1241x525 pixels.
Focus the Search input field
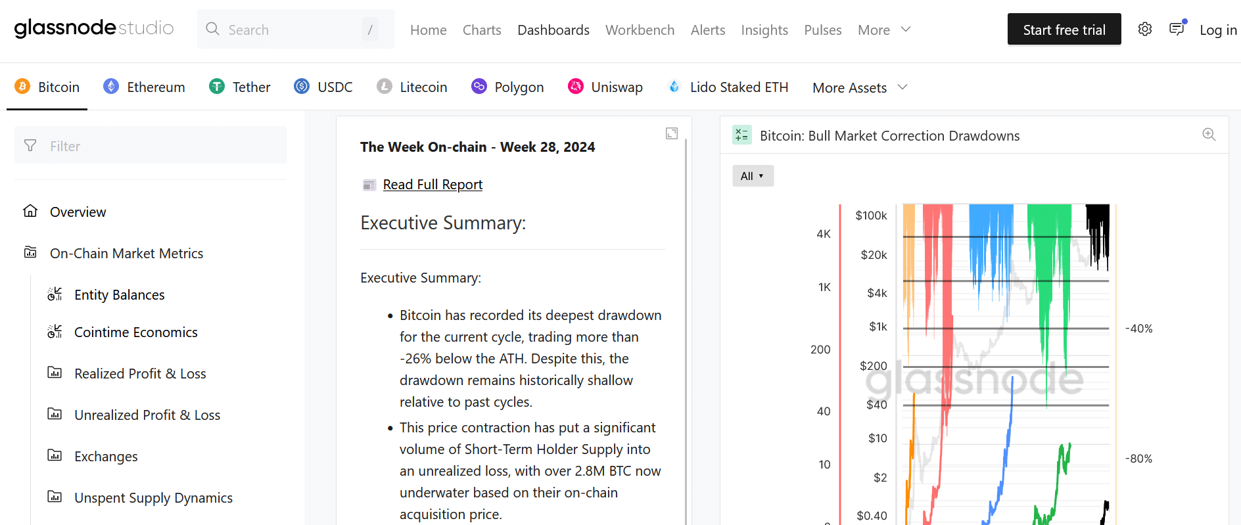pos(296,29)
